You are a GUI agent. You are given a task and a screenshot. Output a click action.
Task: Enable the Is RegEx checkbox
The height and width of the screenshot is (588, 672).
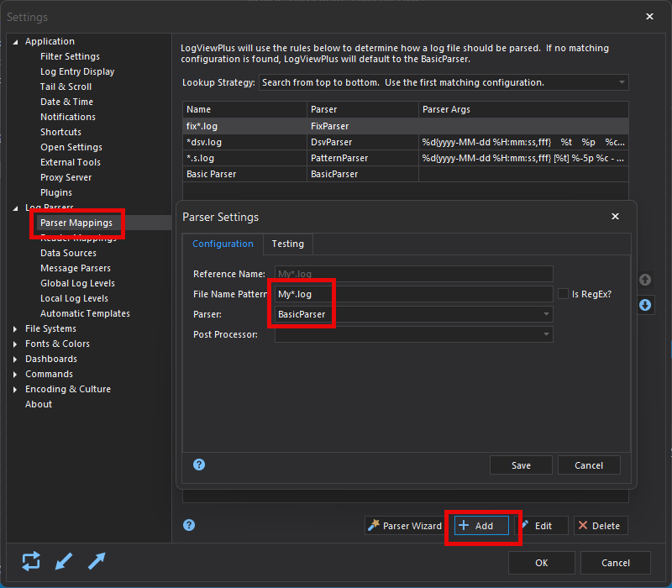tap(563, 293)
